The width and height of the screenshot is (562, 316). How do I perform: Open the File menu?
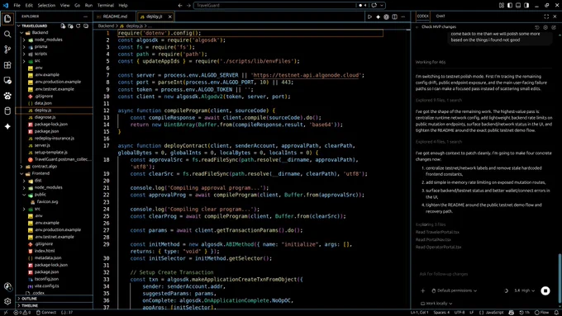[17, 6]
